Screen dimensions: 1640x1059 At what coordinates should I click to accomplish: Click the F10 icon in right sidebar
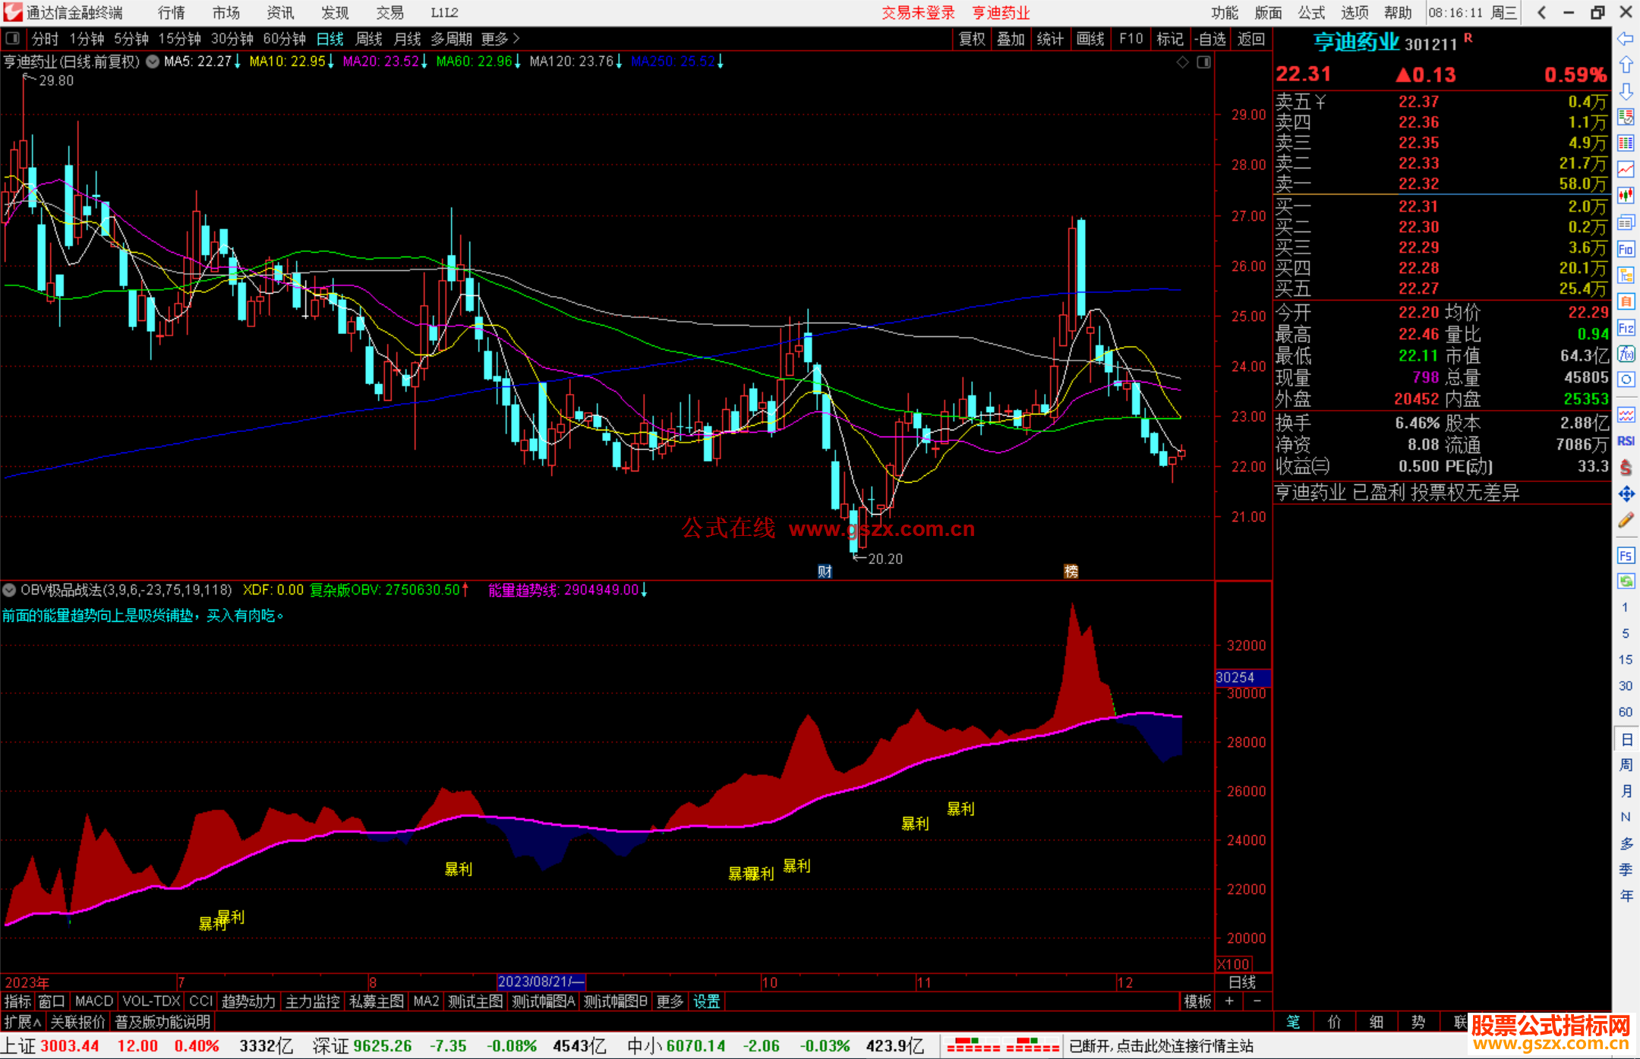click(x=1626, y=249)
